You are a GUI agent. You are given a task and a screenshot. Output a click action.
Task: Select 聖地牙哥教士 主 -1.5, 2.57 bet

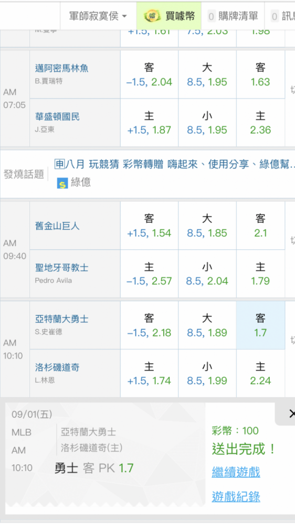(x=150, y=274)
